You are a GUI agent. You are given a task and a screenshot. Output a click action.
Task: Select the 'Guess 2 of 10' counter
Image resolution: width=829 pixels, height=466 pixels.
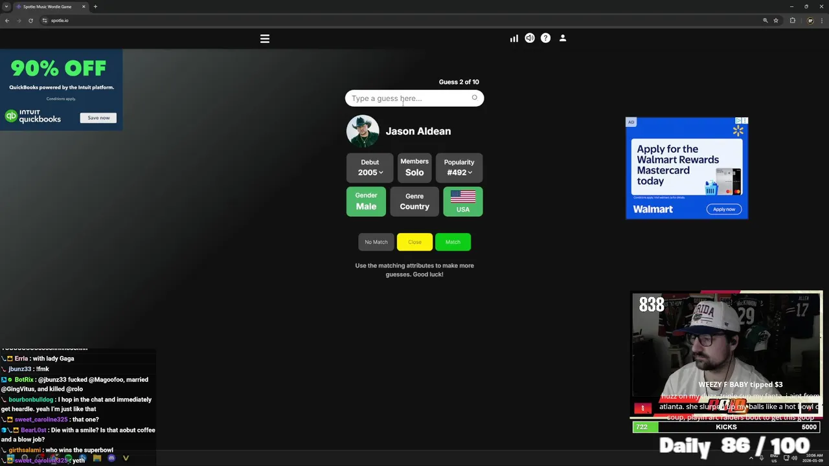[x=459, y=82]
